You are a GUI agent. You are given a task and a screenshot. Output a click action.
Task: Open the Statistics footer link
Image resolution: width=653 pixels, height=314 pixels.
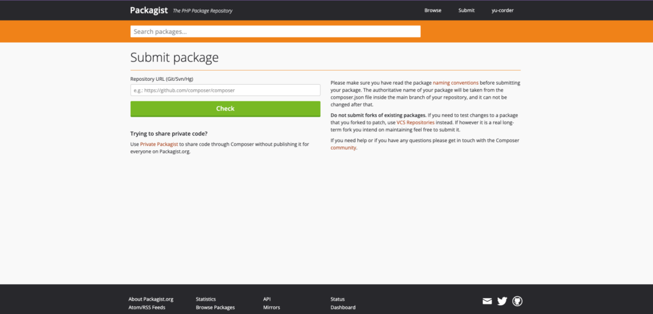(206, 299)
